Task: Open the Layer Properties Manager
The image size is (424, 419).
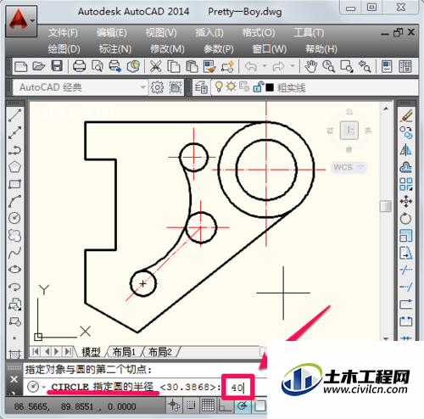Action: (201, 87)
